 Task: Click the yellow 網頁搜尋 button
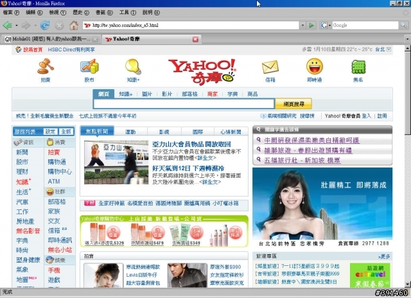[293, 104]
